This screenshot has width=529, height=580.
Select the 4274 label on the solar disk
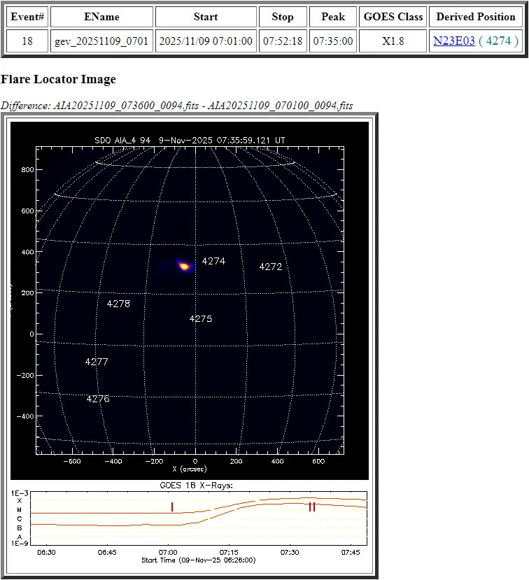click(x=213, y=261)
